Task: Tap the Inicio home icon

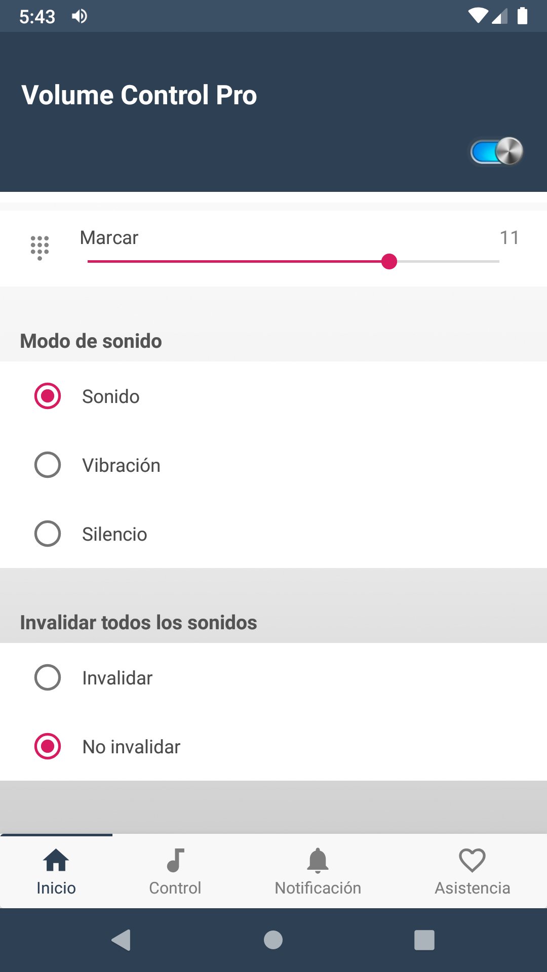Action: (x=56, y=860)
